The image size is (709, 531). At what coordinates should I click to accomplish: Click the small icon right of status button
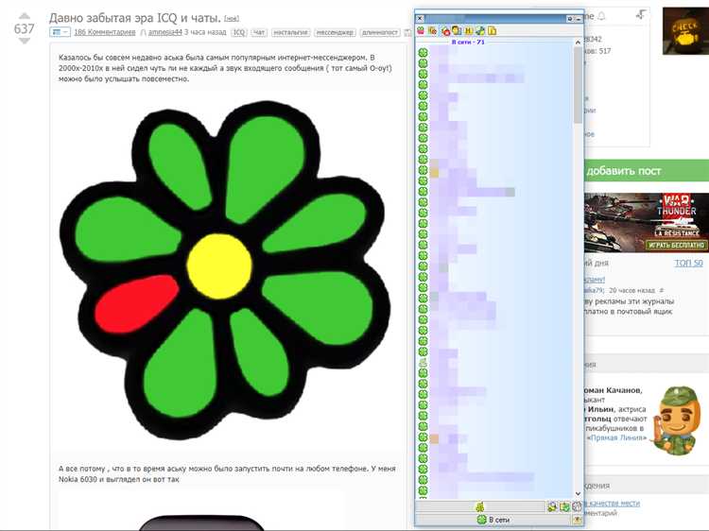point(578,520)
